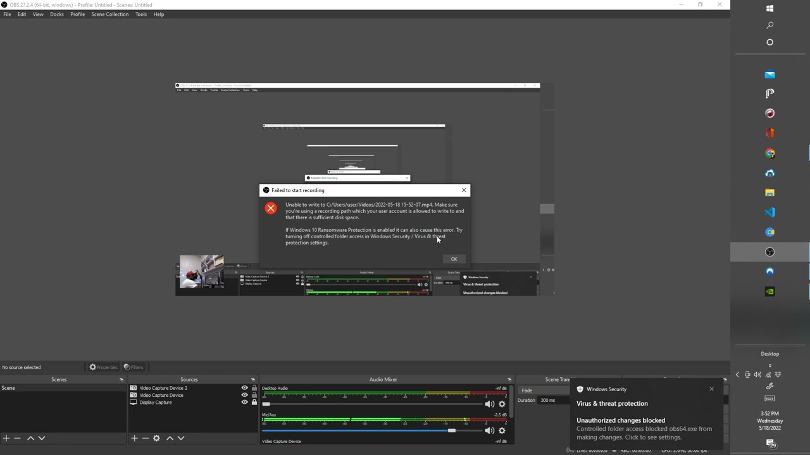Remove the selected scene with the minus icon
The height and width of the screenshot is (455, 810).
(17, 438)
